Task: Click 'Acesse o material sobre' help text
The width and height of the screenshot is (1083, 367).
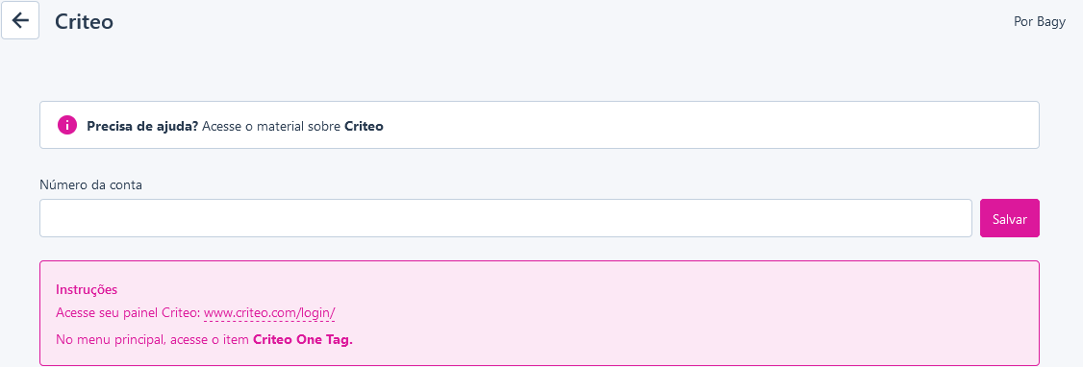Action: pos(272,126)
